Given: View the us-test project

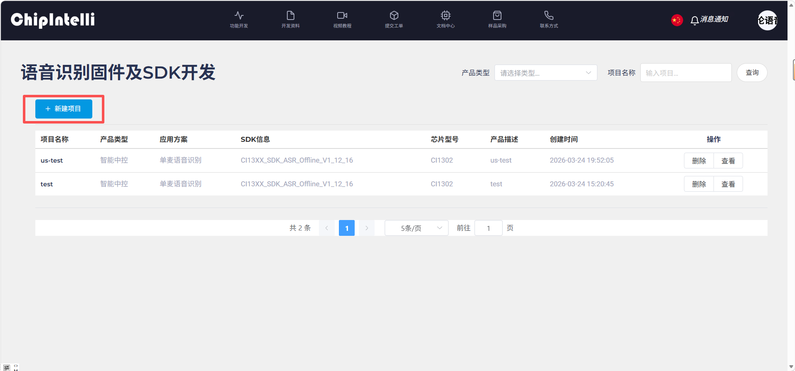Looking at the screenshot, I should pos(728,161).
